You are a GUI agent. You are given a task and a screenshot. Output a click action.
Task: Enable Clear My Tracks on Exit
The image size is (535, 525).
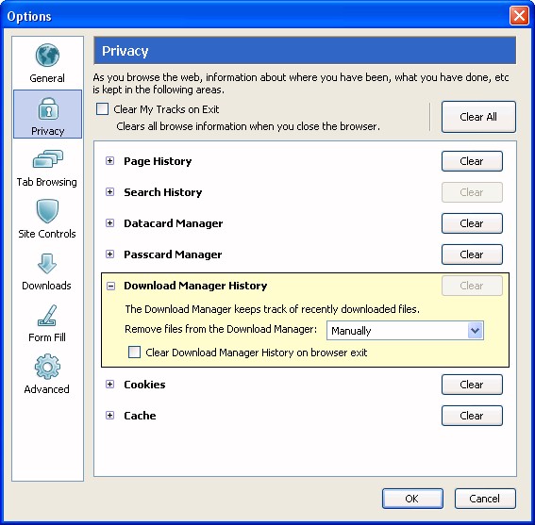tap(102, 109)
